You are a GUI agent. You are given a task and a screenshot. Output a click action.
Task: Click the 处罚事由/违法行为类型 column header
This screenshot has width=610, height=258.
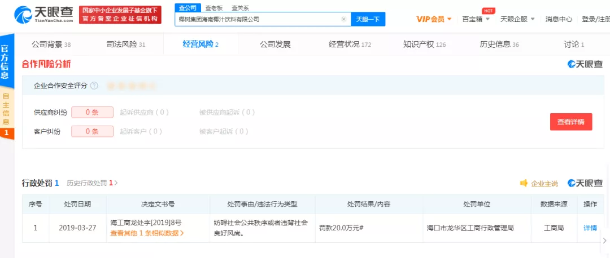pos(262,204)
